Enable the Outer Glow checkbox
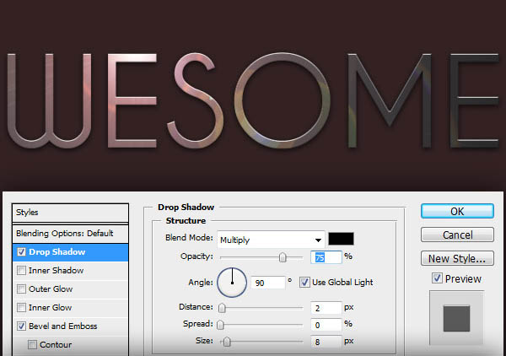 coord(21,289)
